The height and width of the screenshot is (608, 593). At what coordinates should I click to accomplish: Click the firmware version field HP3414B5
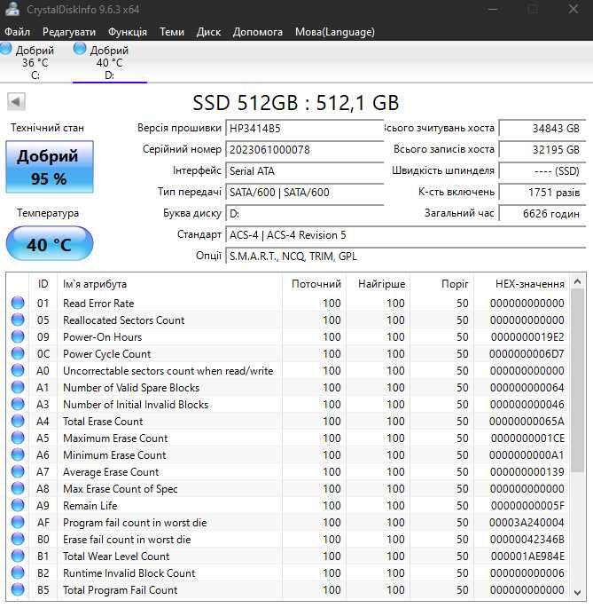(x=304, y=129)
